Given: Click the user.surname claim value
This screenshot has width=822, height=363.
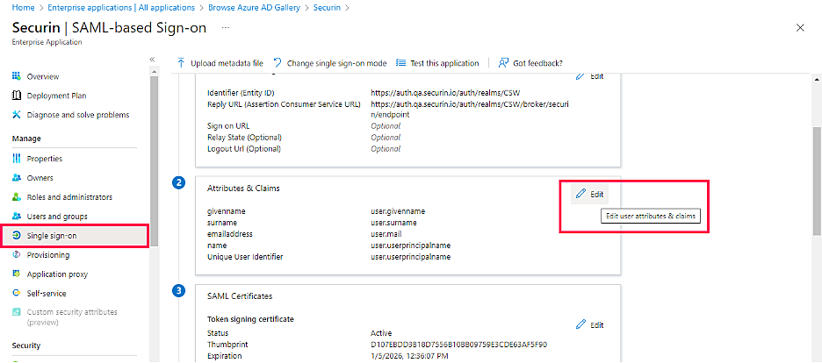Looking at the screenshot, I should click(393, 223).
